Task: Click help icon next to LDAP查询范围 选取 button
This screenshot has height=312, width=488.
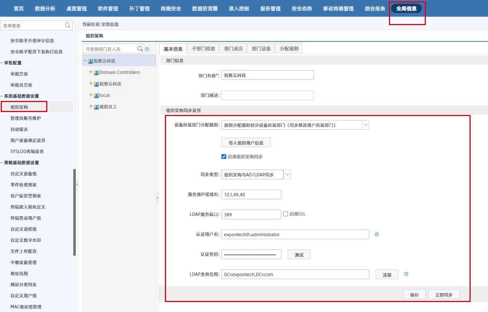Action: click(406, 274)
